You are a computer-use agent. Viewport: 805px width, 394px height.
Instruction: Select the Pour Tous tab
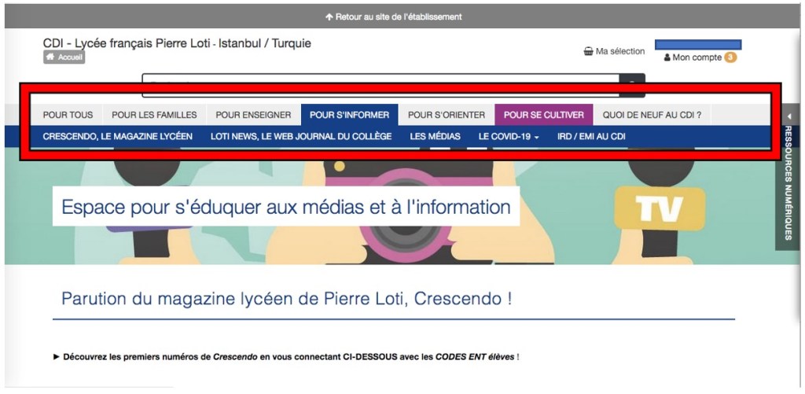[68, 115]
